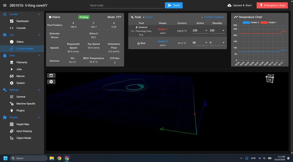Click the hotend active value 230
This screenshot has height=162, width=293.
point(195,31)
